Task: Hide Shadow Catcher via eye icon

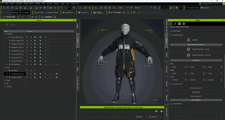Action: 27,77
